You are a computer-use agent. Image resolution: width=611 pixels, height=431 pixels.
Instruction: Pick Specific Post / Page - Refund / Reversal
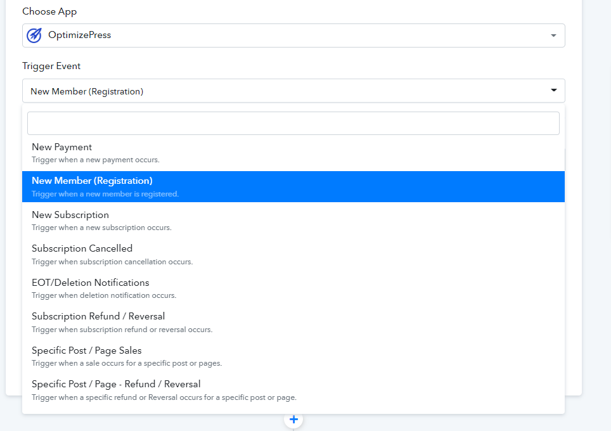coord(293,390)
